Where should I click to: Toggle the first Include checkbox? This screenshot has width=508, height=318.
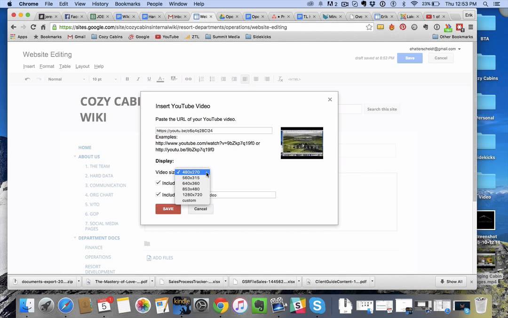[158, 183]
